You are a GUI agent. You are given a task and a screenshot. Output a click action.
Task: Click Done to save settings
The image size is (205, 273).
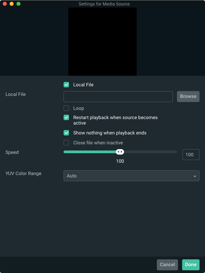(x=191, y=264)
